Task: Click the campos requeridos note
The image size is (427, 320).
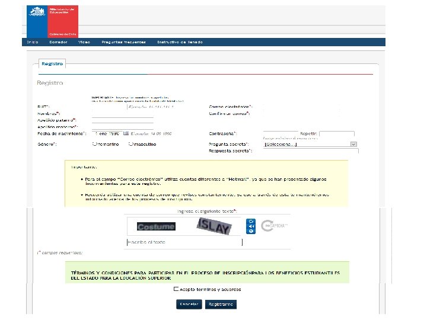Action: tap(60, 253)
